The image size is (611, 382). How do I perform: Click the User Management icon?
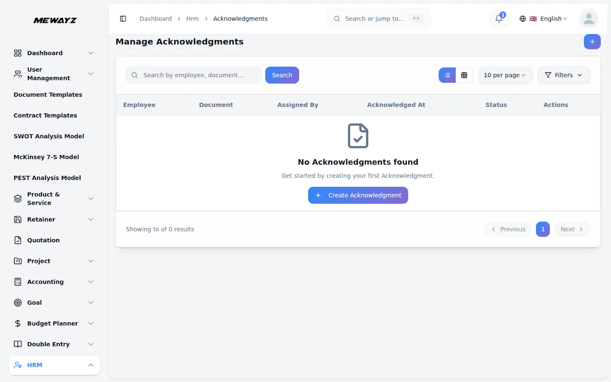[18, 74]
